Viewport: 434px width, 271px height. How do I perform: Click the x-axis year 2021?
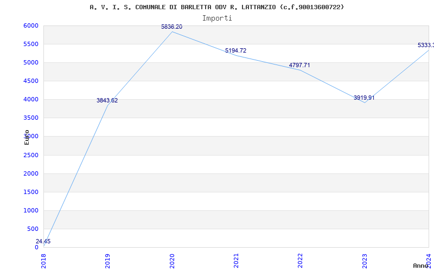tap(236, 261)
